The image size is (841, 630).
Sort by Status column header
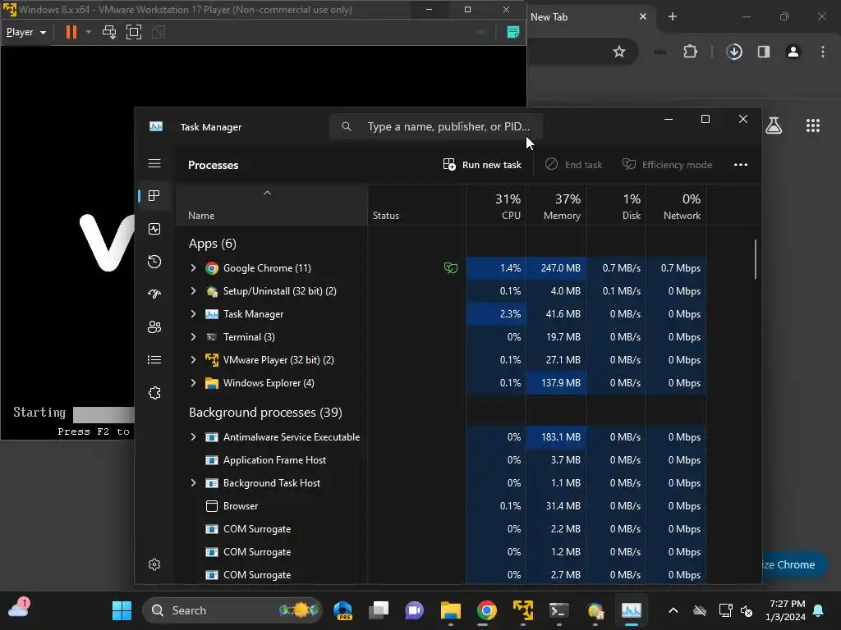point(416,205)
